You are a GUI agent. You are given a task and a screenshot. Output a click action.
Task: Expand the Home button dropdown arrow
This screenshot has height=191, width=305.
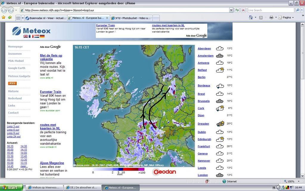(x=255, y=18)
